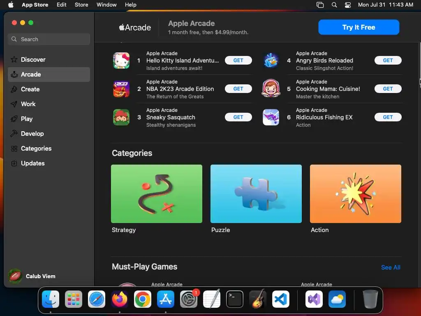Open Terminal from the Dock
The width and height of the screenshot is (421, 316).
235,299
